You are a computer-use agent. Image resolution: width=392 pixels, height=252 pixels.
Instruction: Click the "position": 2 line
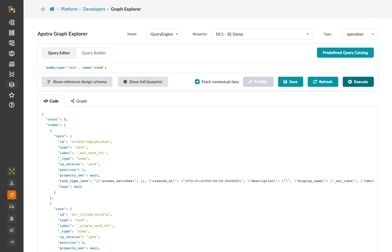pos(72,242)
